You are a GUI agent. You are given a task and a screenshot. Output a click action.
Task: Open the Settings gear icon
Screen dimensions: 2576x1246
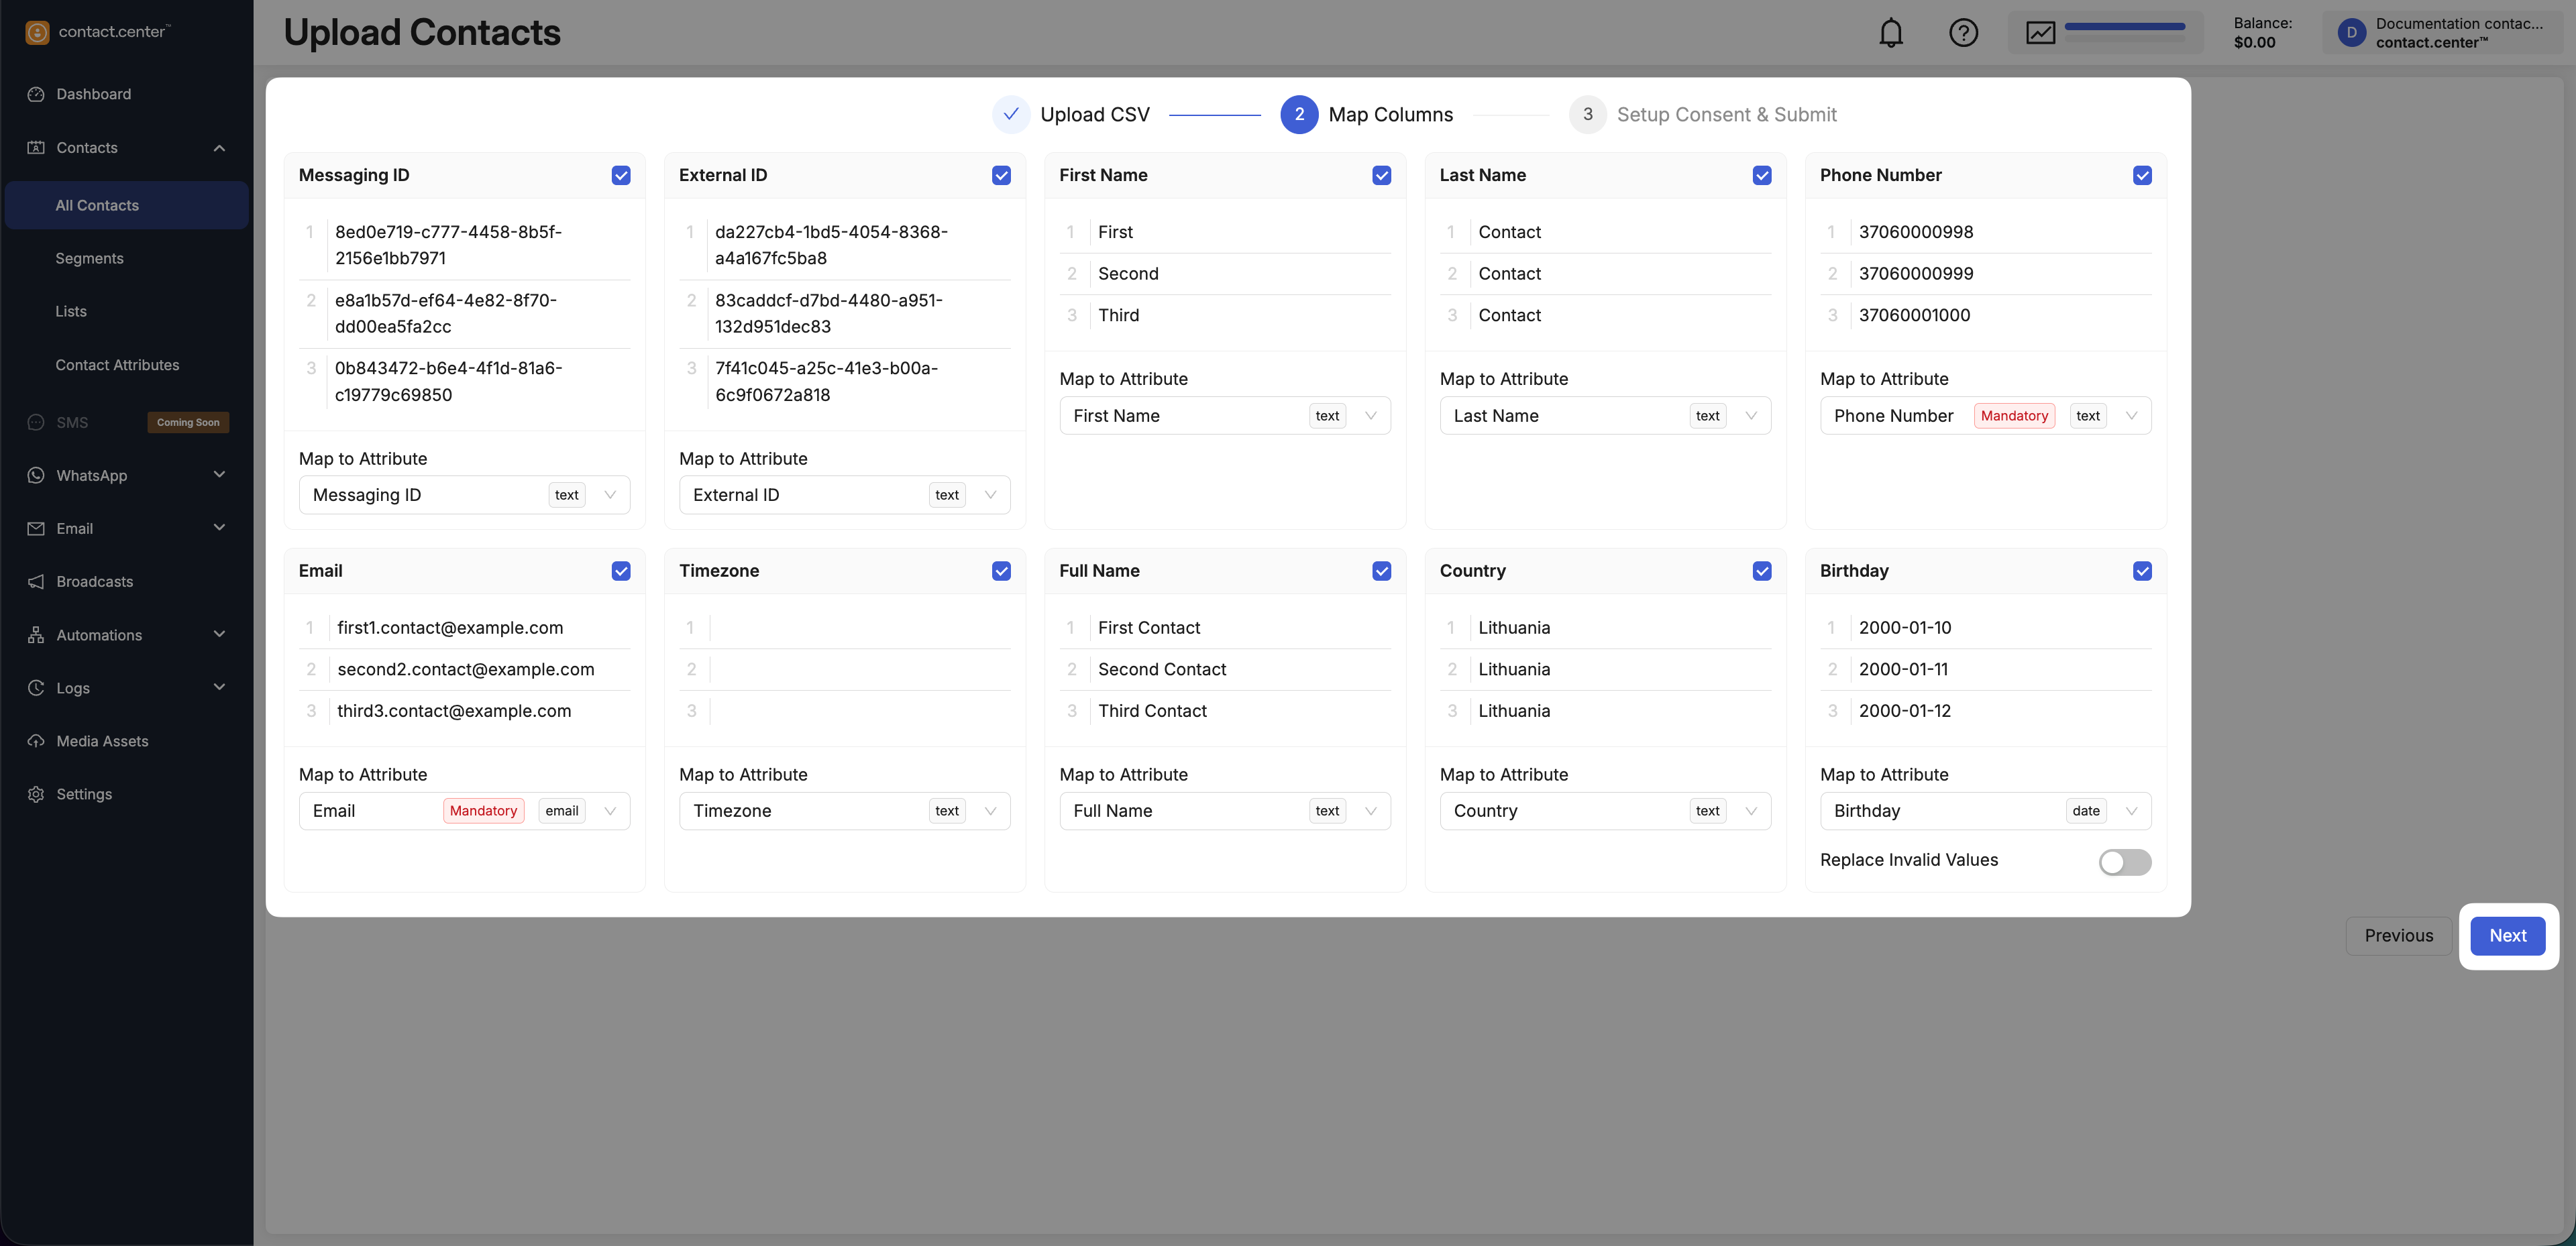coord(36,794)
